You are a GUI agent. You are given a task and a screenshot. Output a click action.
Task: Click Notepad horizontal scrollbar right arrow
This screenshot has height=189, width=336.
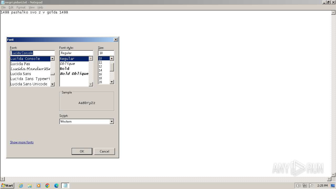(x=329, y=179)
